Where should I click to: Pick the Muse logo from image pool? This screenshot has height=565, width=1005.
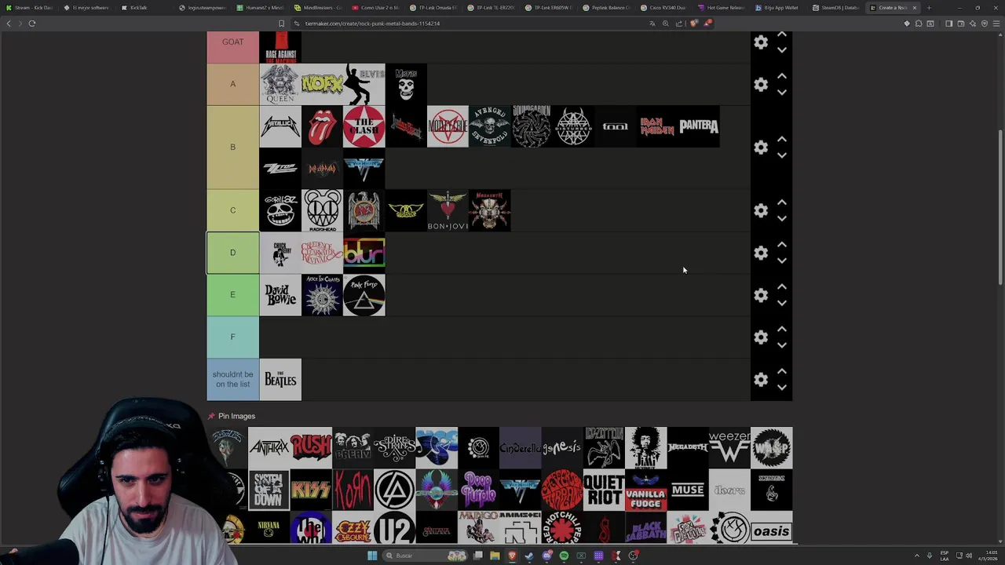(x=688, y=490)
